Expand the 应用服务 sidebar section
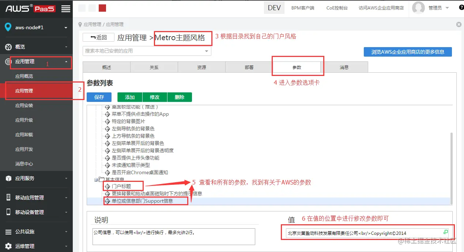The height and width of the screenshot is (252, 464). click(x=66, y=178)
